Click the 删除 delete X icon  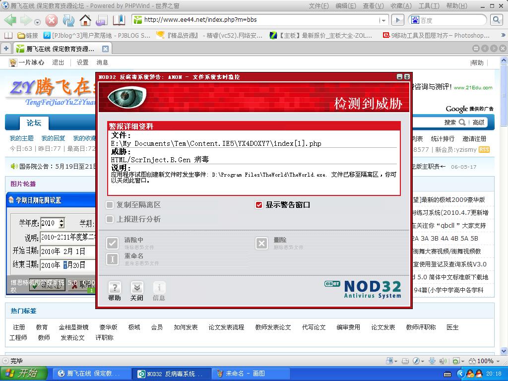tap(261, 243)
